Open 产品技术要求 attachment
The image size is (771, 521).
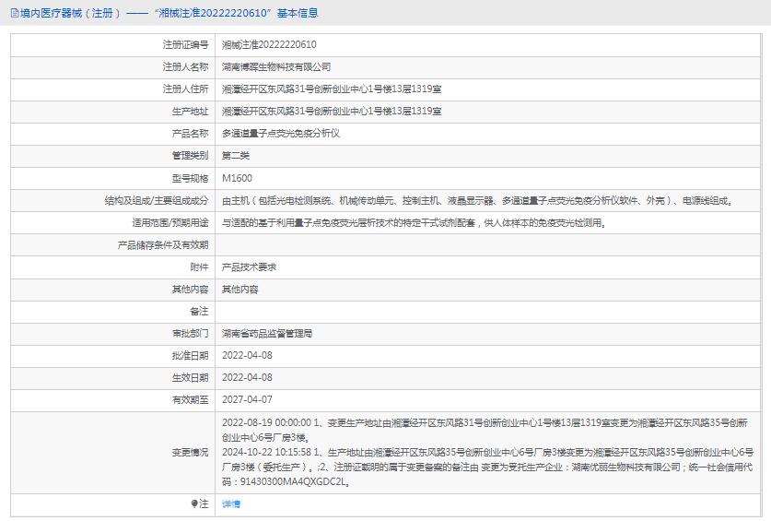coord(249,266)
